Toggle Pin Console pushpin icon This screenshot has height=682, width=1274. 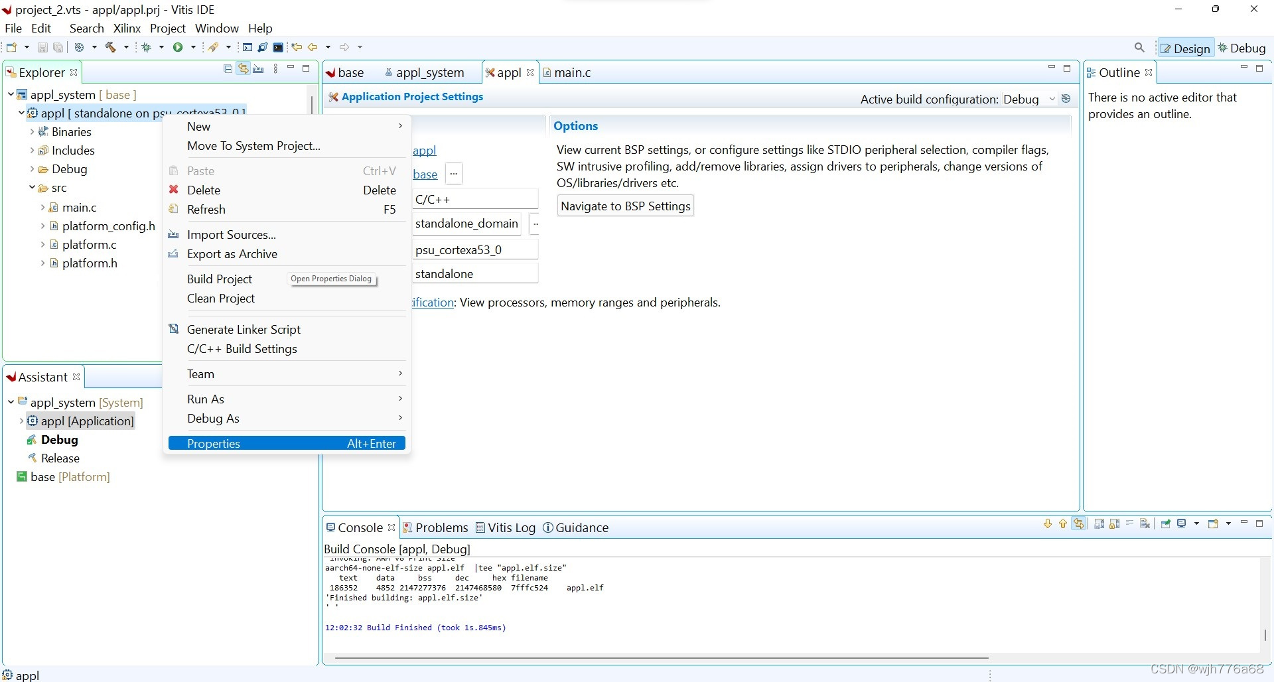(1166, 524)
